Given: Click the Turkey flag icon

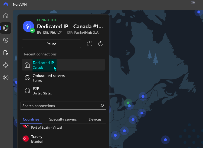Looking at the screenshot, I should (x=26, y=139).
